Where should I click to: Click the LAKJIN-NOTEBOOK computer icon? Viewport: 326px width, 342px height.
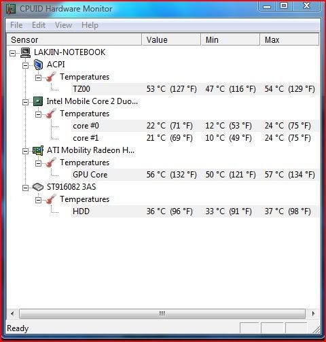[25, 52]
